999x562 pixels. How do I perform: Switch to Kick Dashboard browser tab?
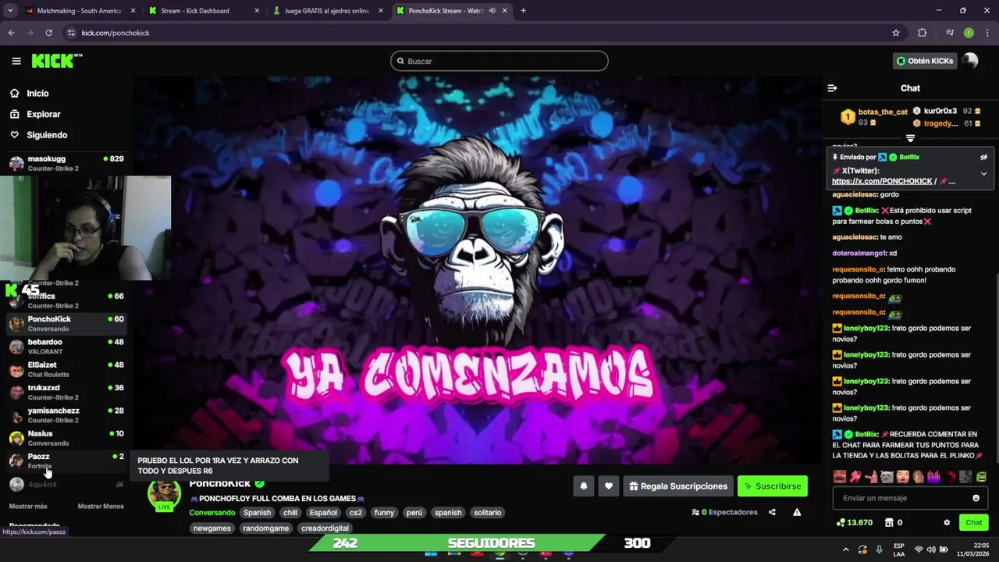pos(204,11)
